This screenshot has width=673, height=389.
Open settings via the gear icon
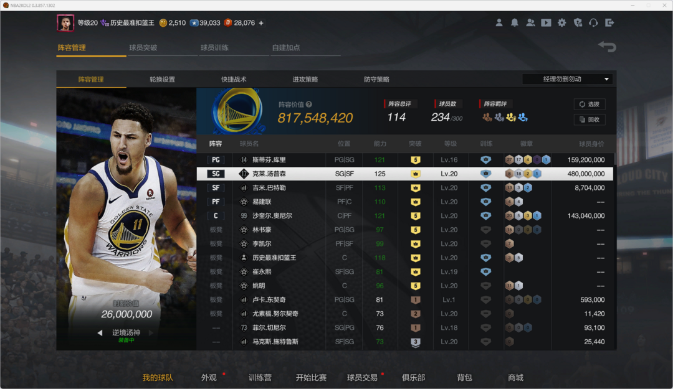coord(562,22)
